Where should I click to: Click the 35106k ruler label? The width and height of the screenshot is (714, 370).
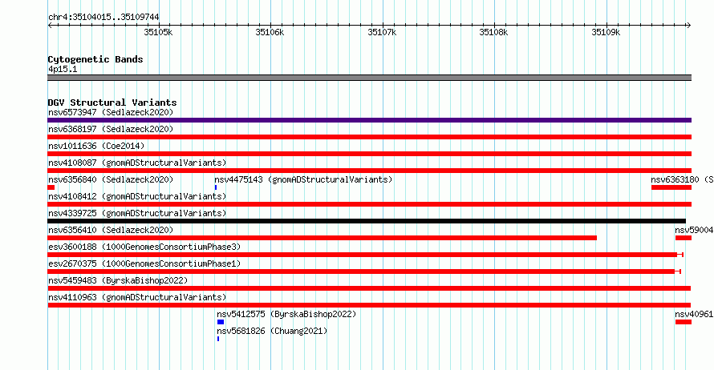tap(270, 32)
